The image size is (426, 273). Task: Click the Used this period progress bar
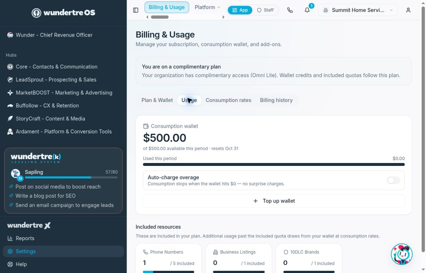click(274, 164)
